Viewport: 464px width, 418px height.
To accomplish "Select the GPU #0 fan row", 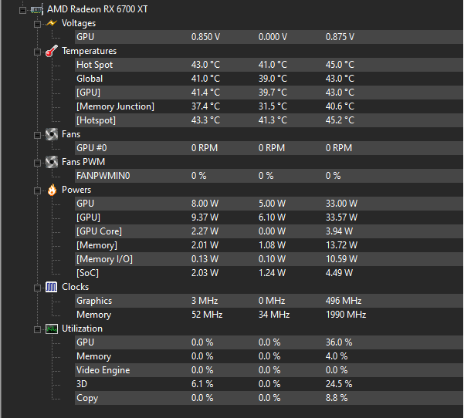I will pyautogui.click(x=269, y=148).
